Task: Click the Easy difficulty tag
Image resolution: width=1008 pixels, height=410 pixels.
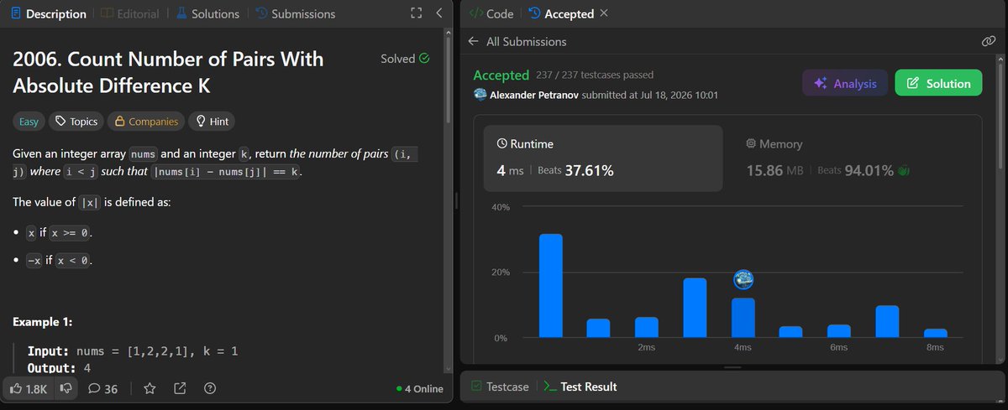Action: point(29,122)
